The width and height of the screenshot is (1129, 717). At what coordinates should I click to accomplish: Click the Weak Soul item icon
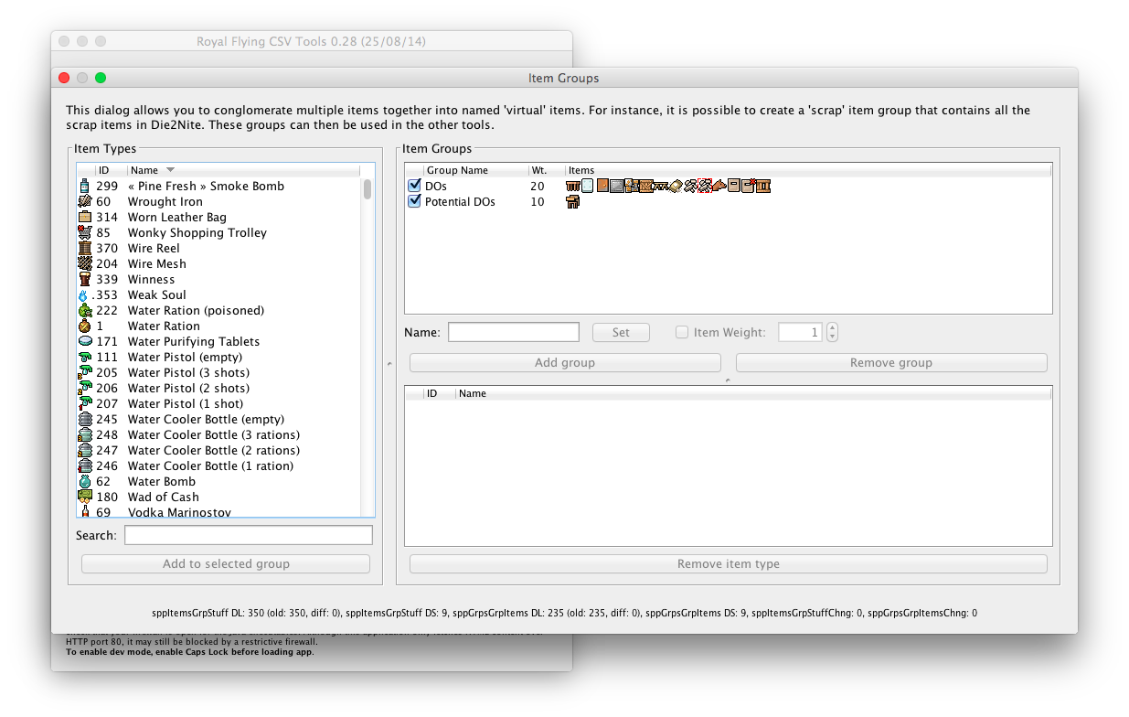85,294
